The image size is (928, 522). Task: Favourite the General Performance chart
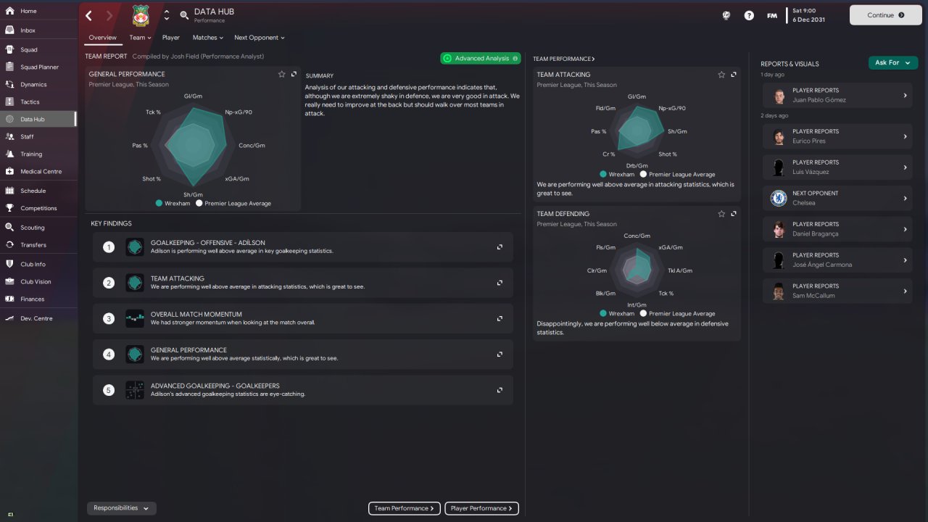click(x=282, y=74)
